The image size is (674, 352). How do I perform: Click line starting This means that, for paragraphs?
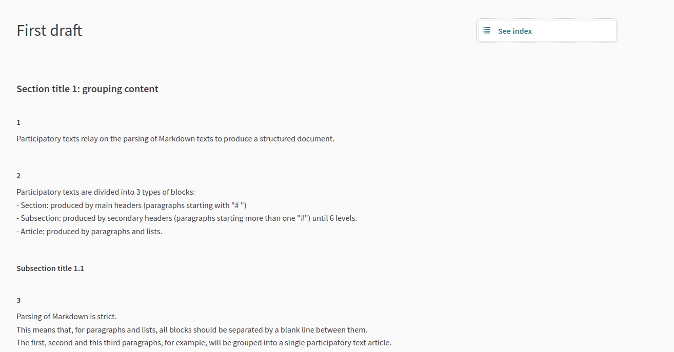[x=192, y=330]
